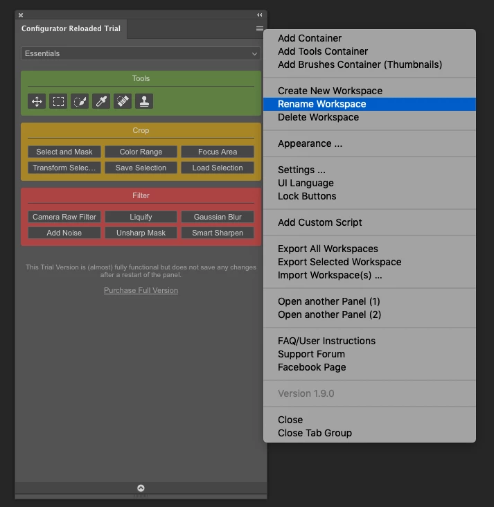Select the Healing Brush bandage icon
494x507 pixels.
coord(123,102)
